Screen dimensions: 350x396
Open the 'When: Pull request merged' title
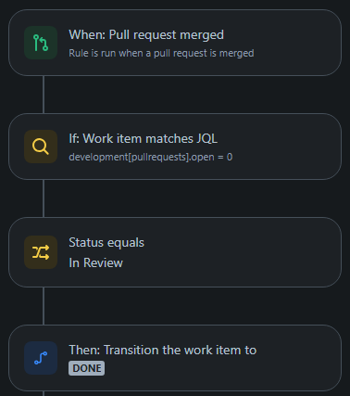click(146, 34)
